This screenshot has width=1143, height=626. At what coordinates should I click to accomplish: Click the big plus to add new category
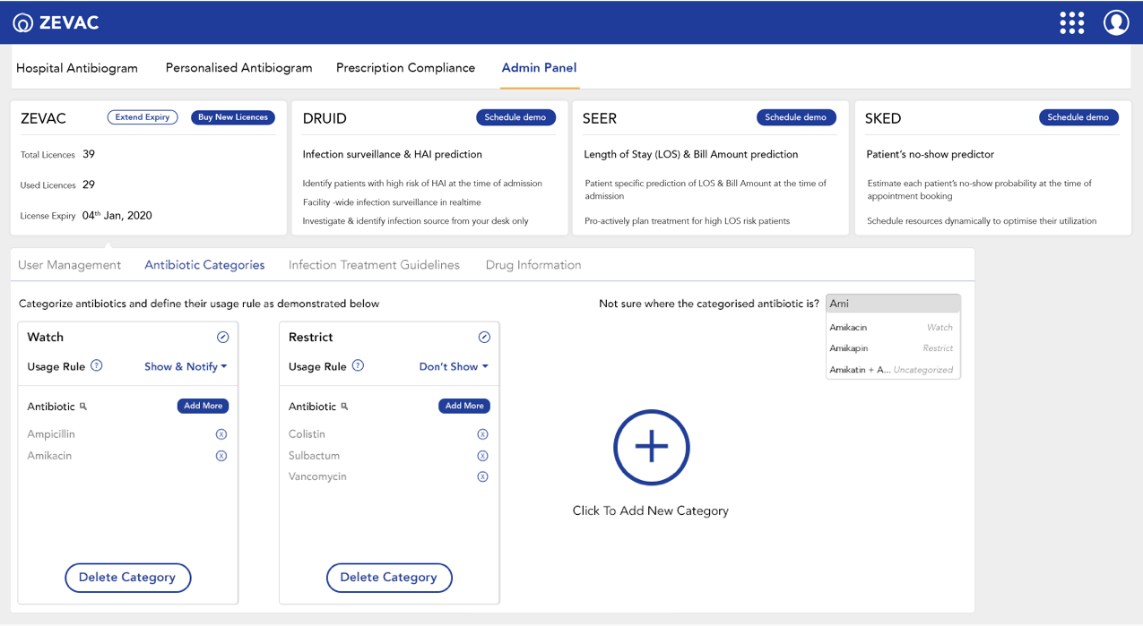[x=651, y=448]
